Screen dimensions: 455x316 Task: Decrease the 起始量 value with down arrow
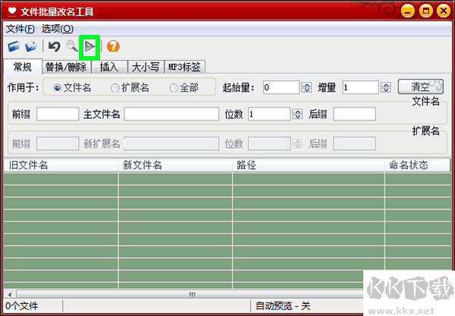point(306,90)
